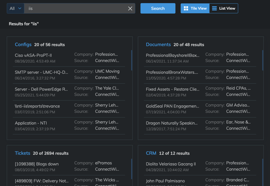Open \\nti-iis\reports\trevance config result
The image size is (270, 186).
pos(37,106)
